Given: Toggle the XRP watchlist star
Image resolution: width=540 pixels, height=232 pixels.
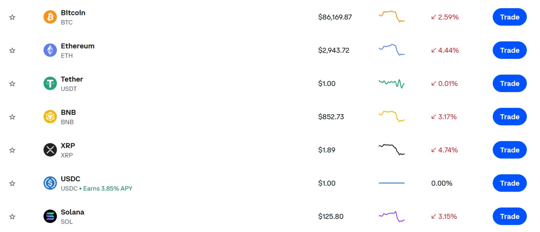Looking at the screenshot, I should [12, 150].
